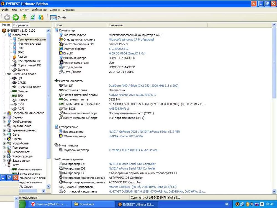The height and width of the screenshot is (208, 277).
Task: Select the BIOS item in tree
Action: tap(21, 104)
